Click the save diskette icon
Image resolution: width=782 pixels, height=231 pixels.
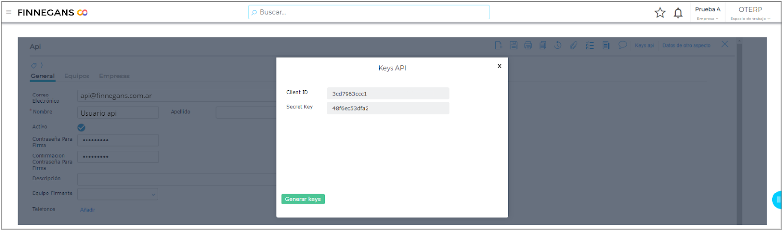pyautogui.click(x=513, y=45)
